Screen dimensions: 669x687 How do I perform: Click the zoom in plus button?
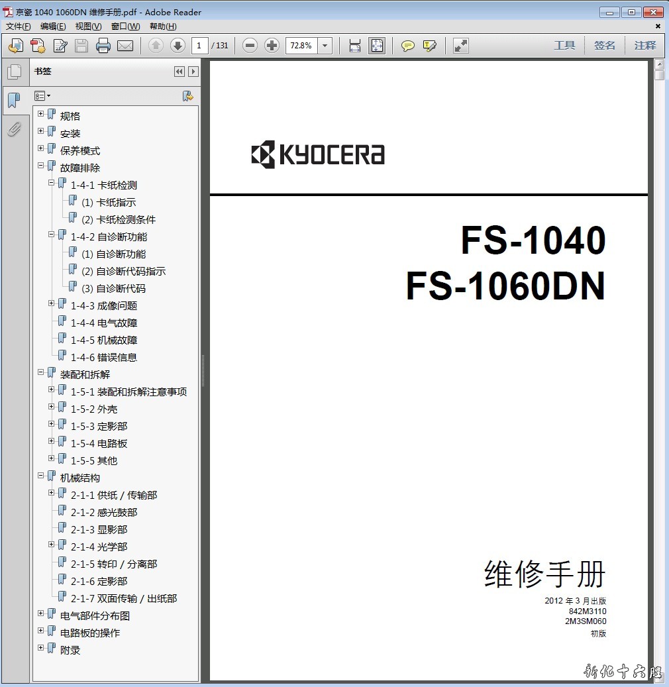(272, 46)
